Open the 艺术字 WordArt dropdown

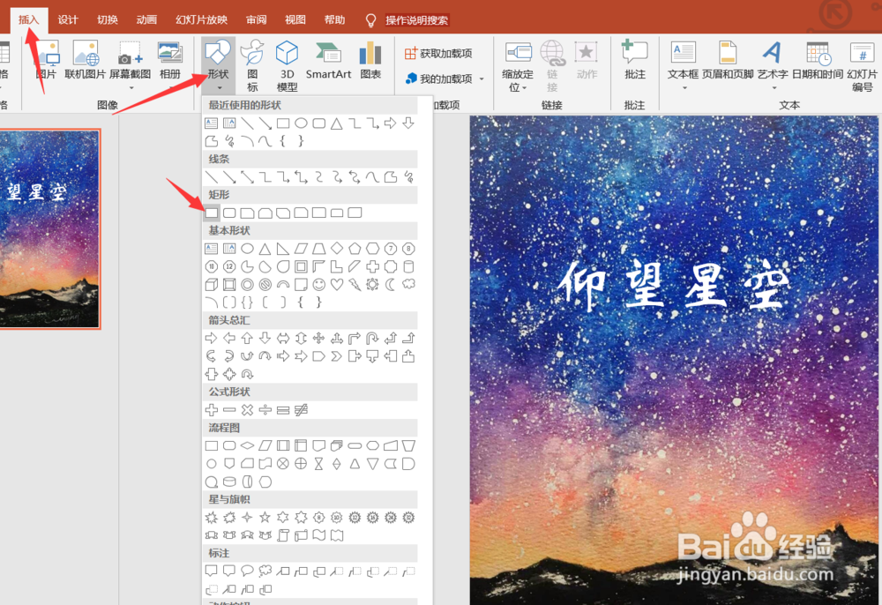[x=773, y=64]
